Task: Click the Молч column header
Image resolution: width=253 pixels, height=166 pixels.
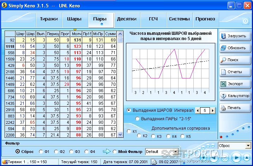Action: point(76,34)
